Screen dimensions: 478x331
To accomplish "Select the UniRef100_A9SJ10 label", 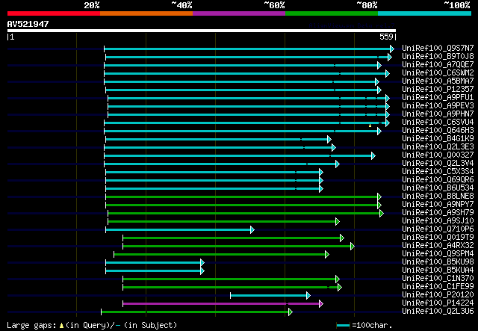I will pos(438,220).
